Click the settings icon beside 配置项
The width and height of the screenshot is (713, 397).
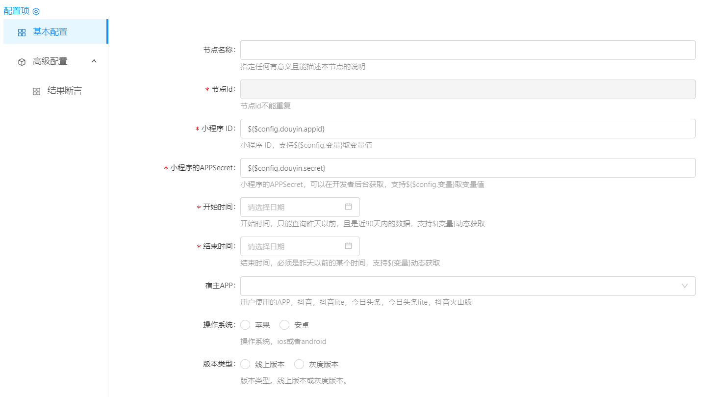point(36,11)
